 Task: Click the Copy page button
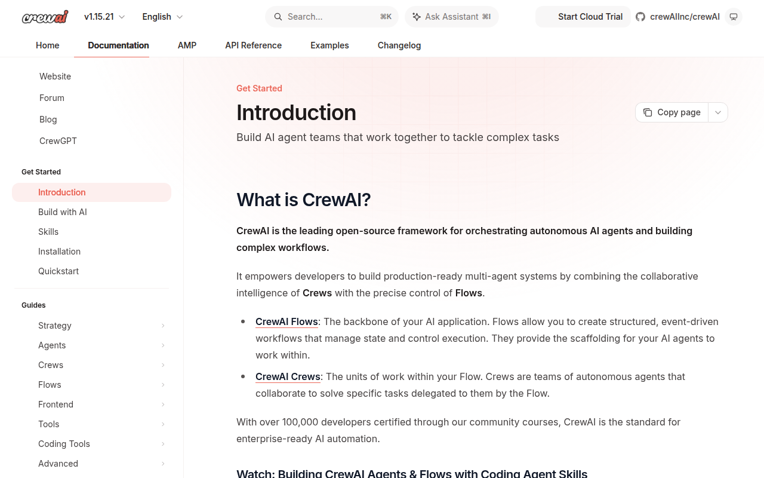pos(672,112)
